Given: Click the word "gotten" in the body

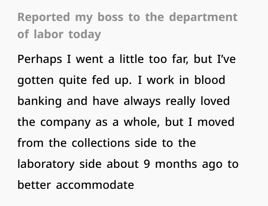Looking at the screenshot, I should click(x=36, y=80).
